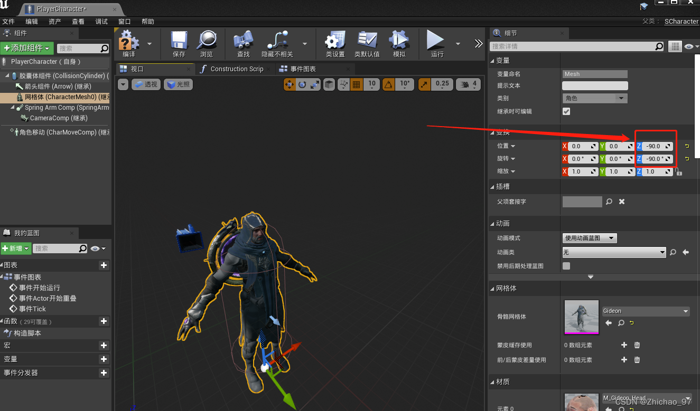Click the 编译 (Compile) toolbar icon
700x411 pixels.
tap(128, 41)
